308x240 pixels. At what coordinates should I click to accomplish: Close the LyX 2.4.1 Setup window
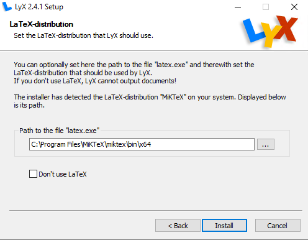294,7
